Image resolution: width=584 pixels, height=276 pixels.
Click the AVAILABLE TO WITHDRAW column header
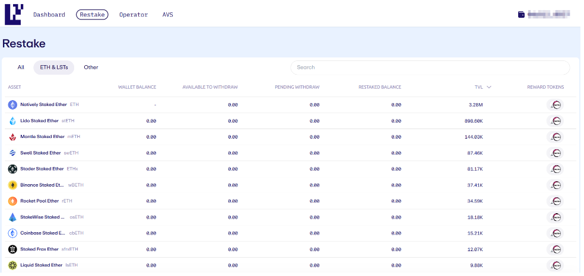210,87
